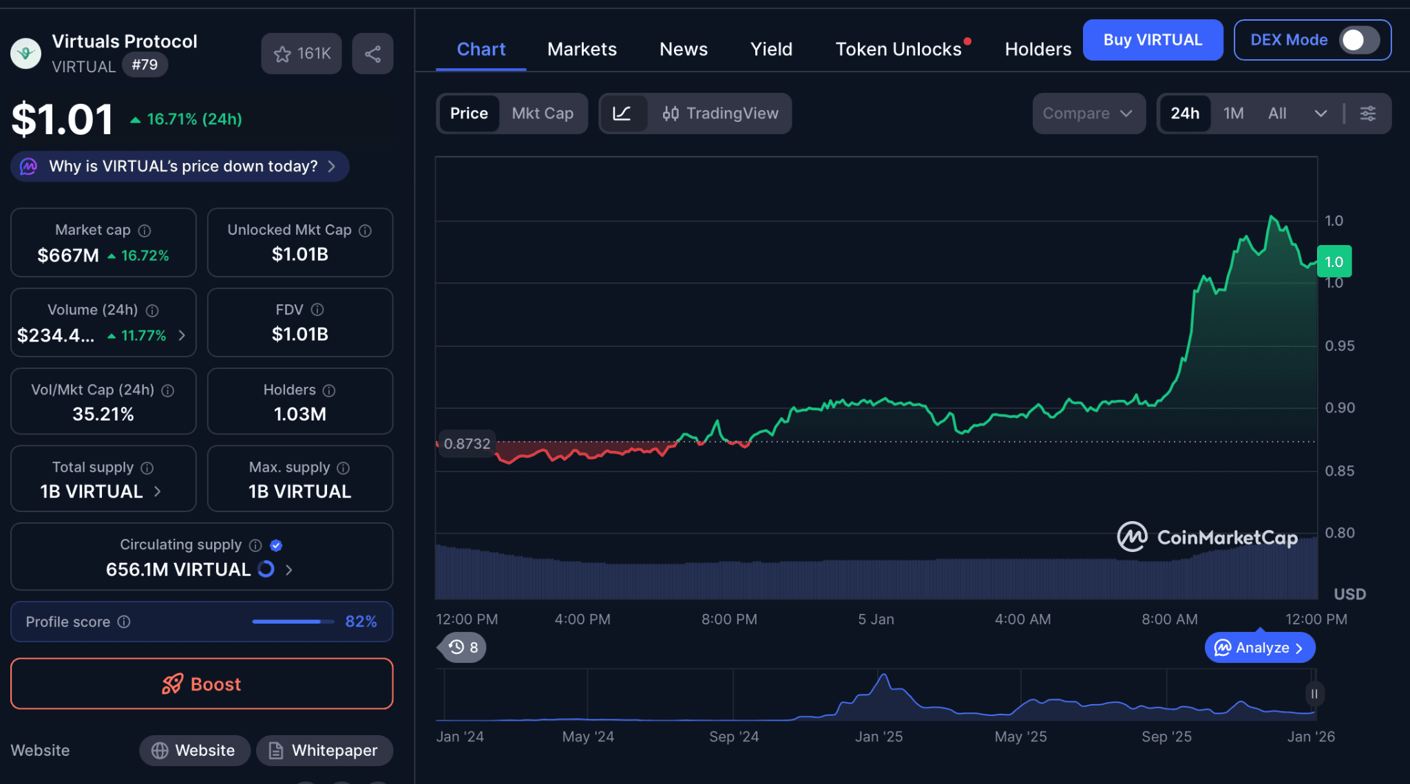Open the Token Unlocks tab
Screen dimensions: 1410x784
pyautogui.click(x=898, y=49)
